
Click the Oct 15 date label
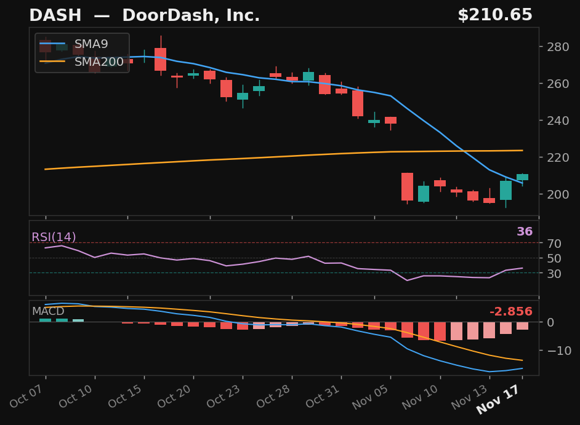click(x=124, y=396)
